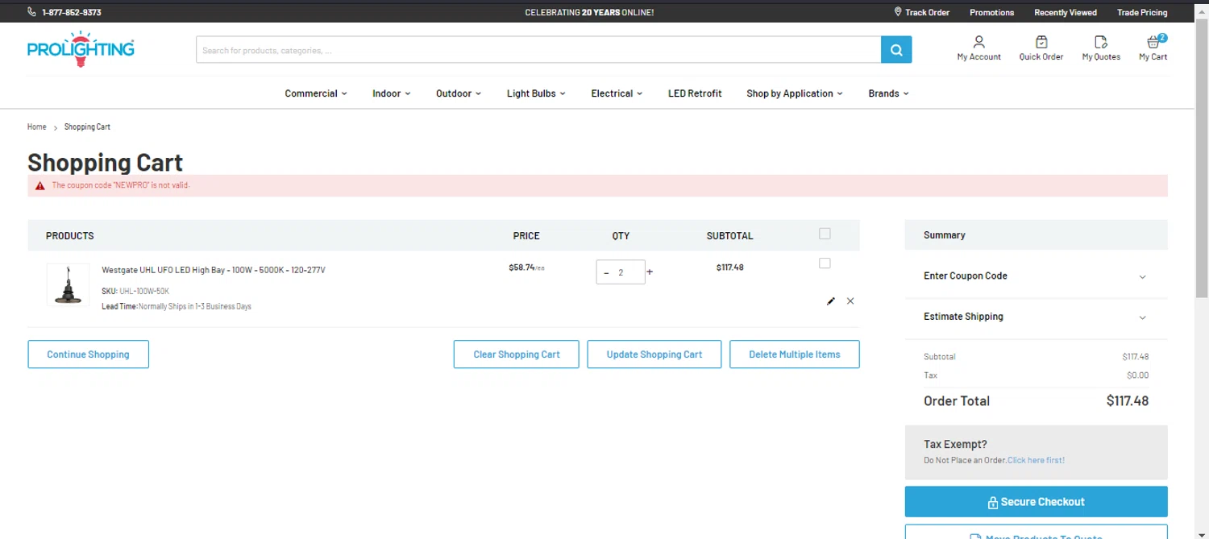Increase quantity with plus button

click(650, 272)
